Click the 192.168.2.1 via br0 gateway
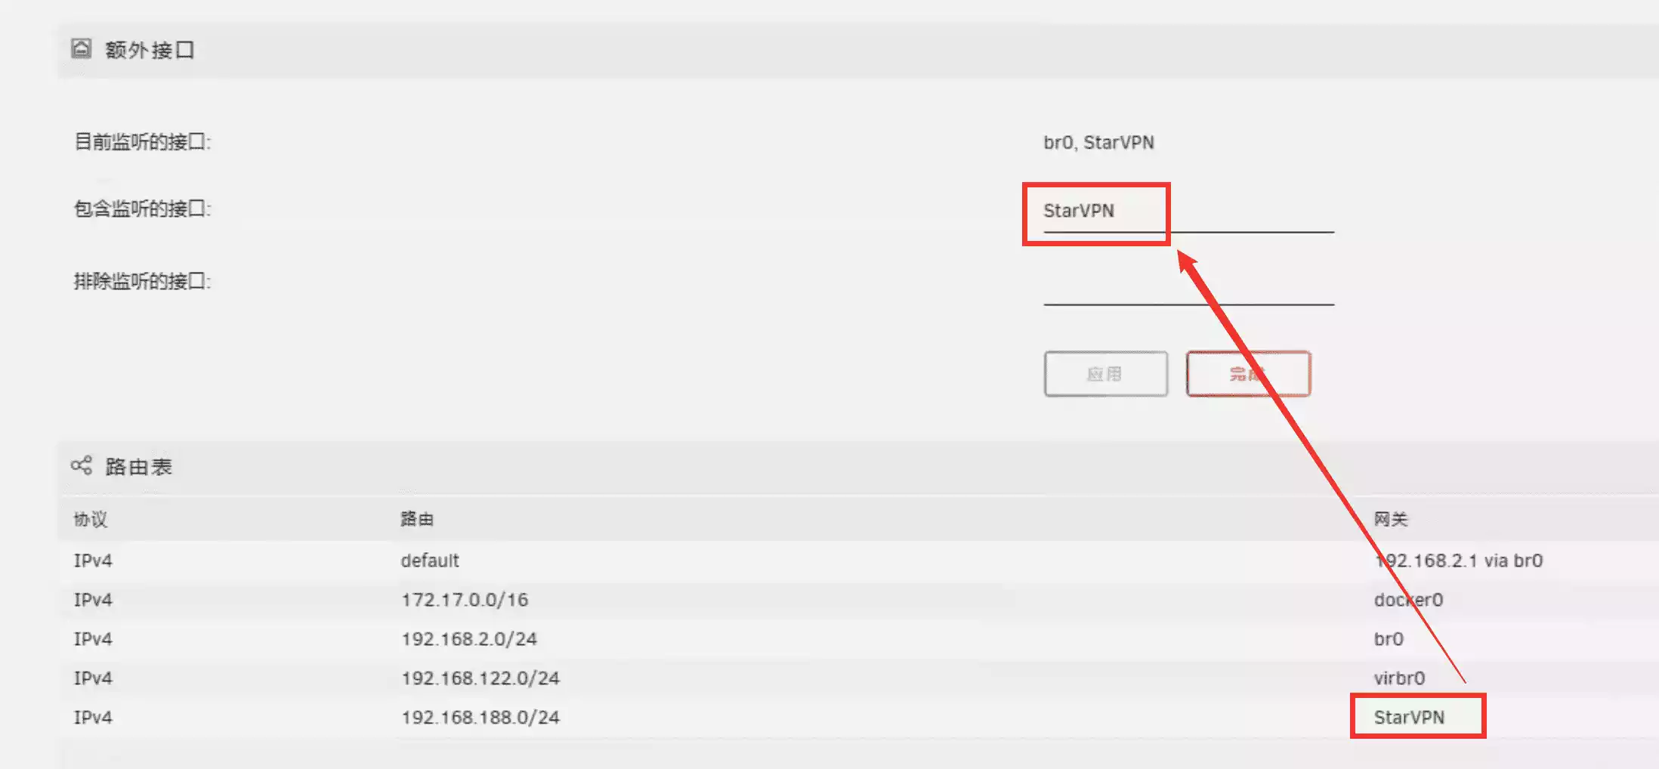 1458,561
